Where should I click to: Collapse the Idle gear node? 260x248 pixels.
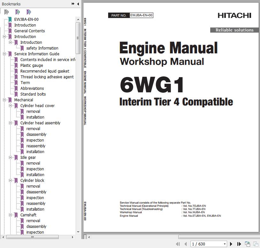pyautogui.click(x=10, y=158)
